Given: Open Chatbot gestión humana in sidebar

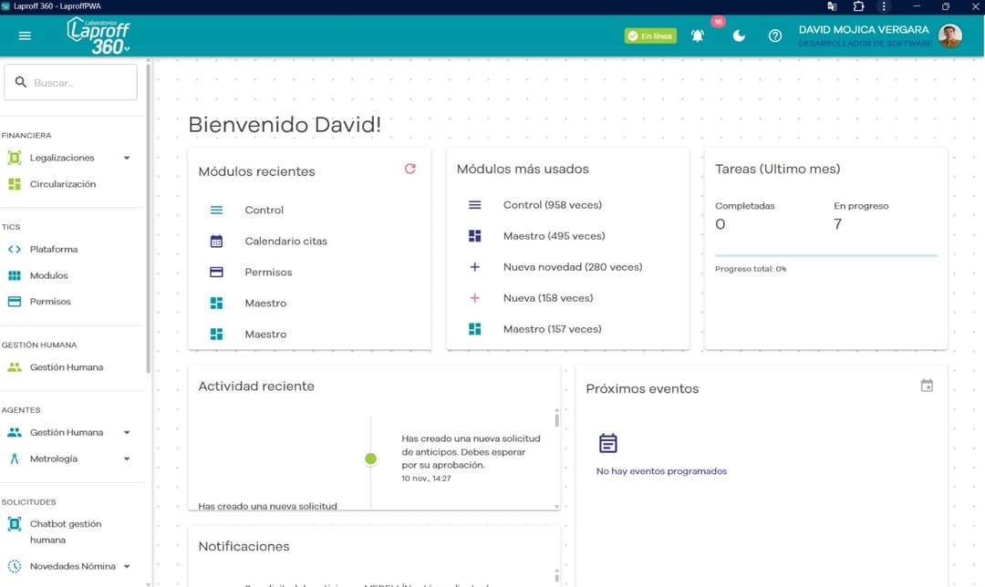Looking at the screenshot, I should tap(65, 531).
